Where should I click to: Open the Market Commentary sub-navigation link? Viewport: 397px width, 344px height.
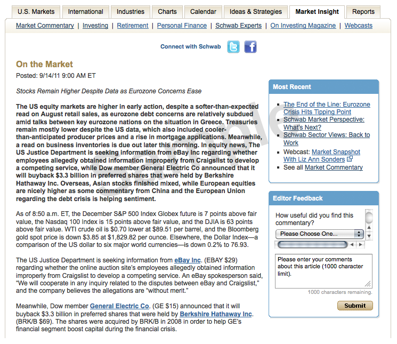tap(45, 26)
